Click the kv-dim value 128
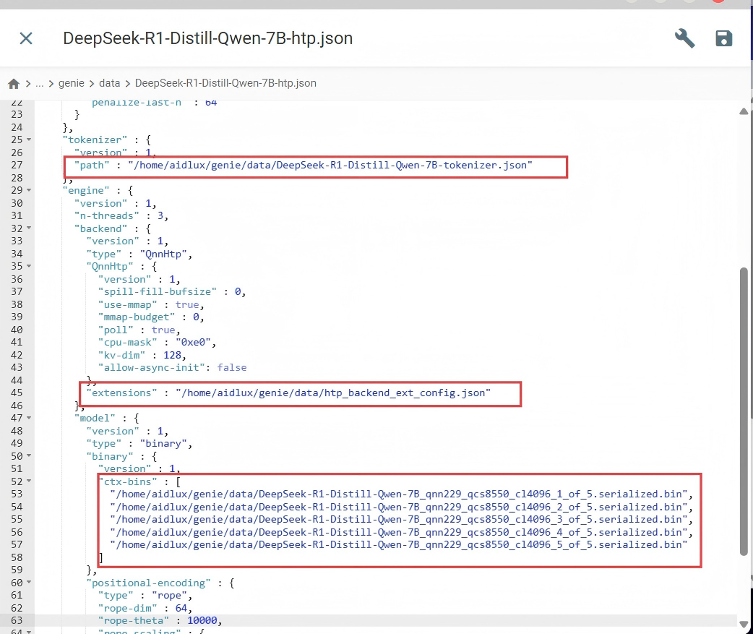 coord(173,355)
